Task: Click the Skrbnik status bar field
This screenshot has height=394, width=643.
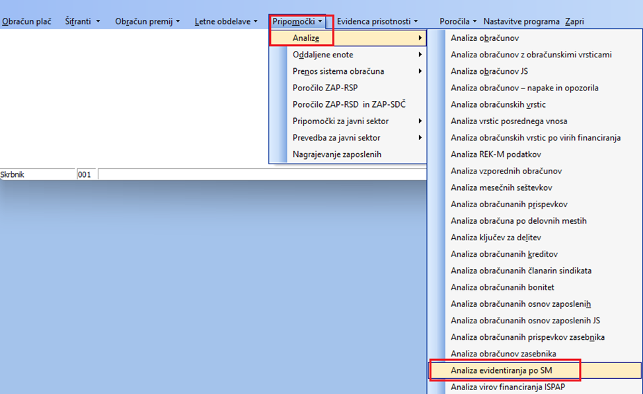Action: [x=37, y=174]
